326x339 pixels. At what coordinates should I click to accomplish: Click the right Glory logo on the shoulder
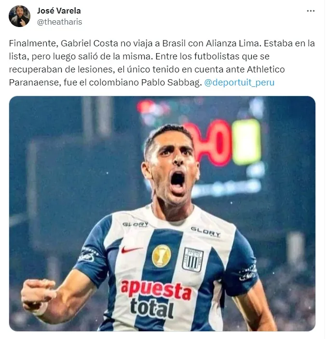pyautogui.click(x=206, y=232)
